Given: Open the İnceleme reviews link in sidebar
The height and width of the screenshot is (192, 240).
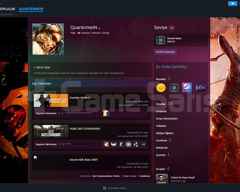Looking at the screenshot, I should click(x=161, y=140).
